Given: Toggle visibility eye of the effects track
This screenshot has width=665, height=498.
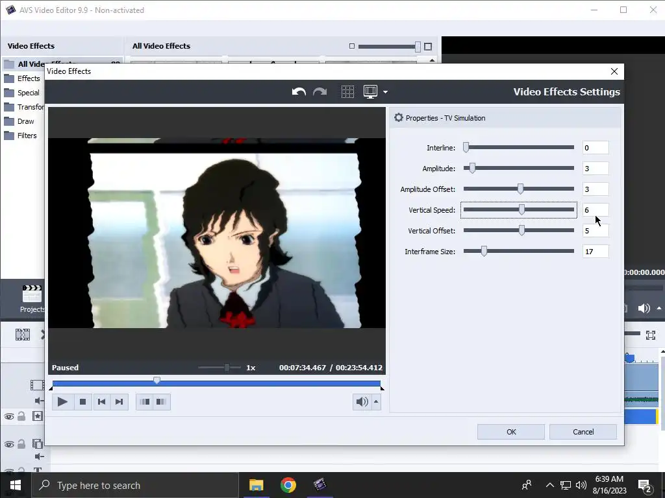Looking at the screenshot, I should click(x=9, y=417).
